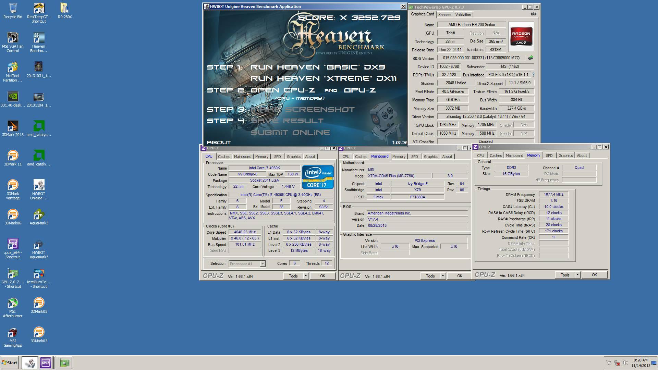This screenshot has width=658, height=370.
Task: Launch the 3DMark06 icon
Action: 13,217
